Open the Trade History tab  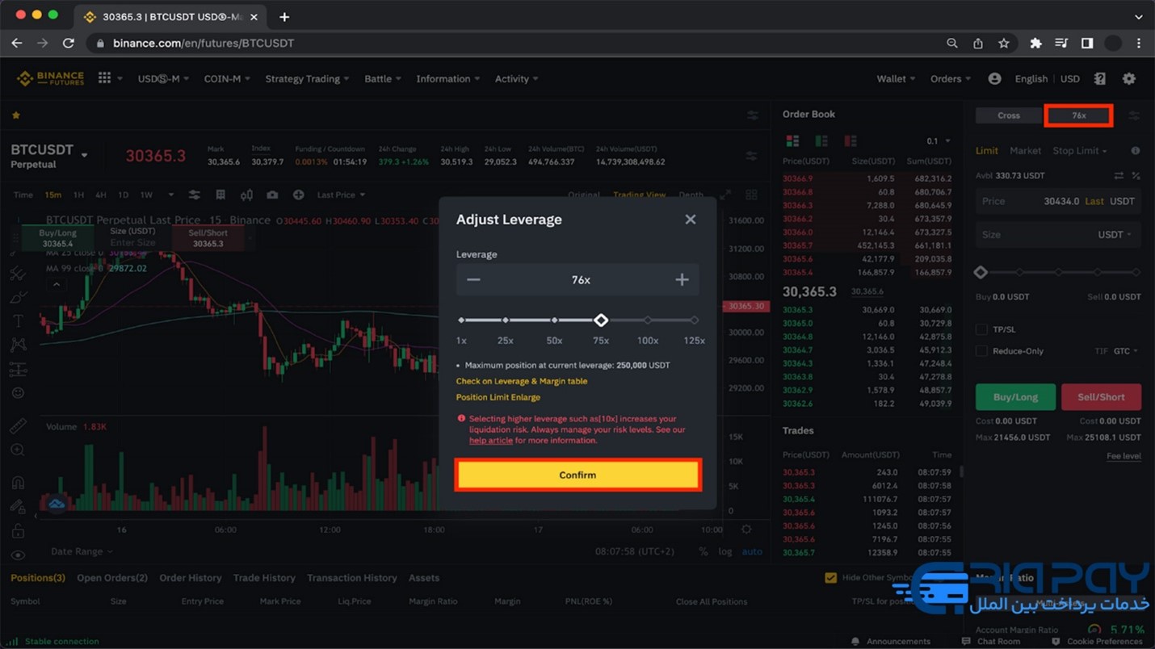[x=264, y=578]
